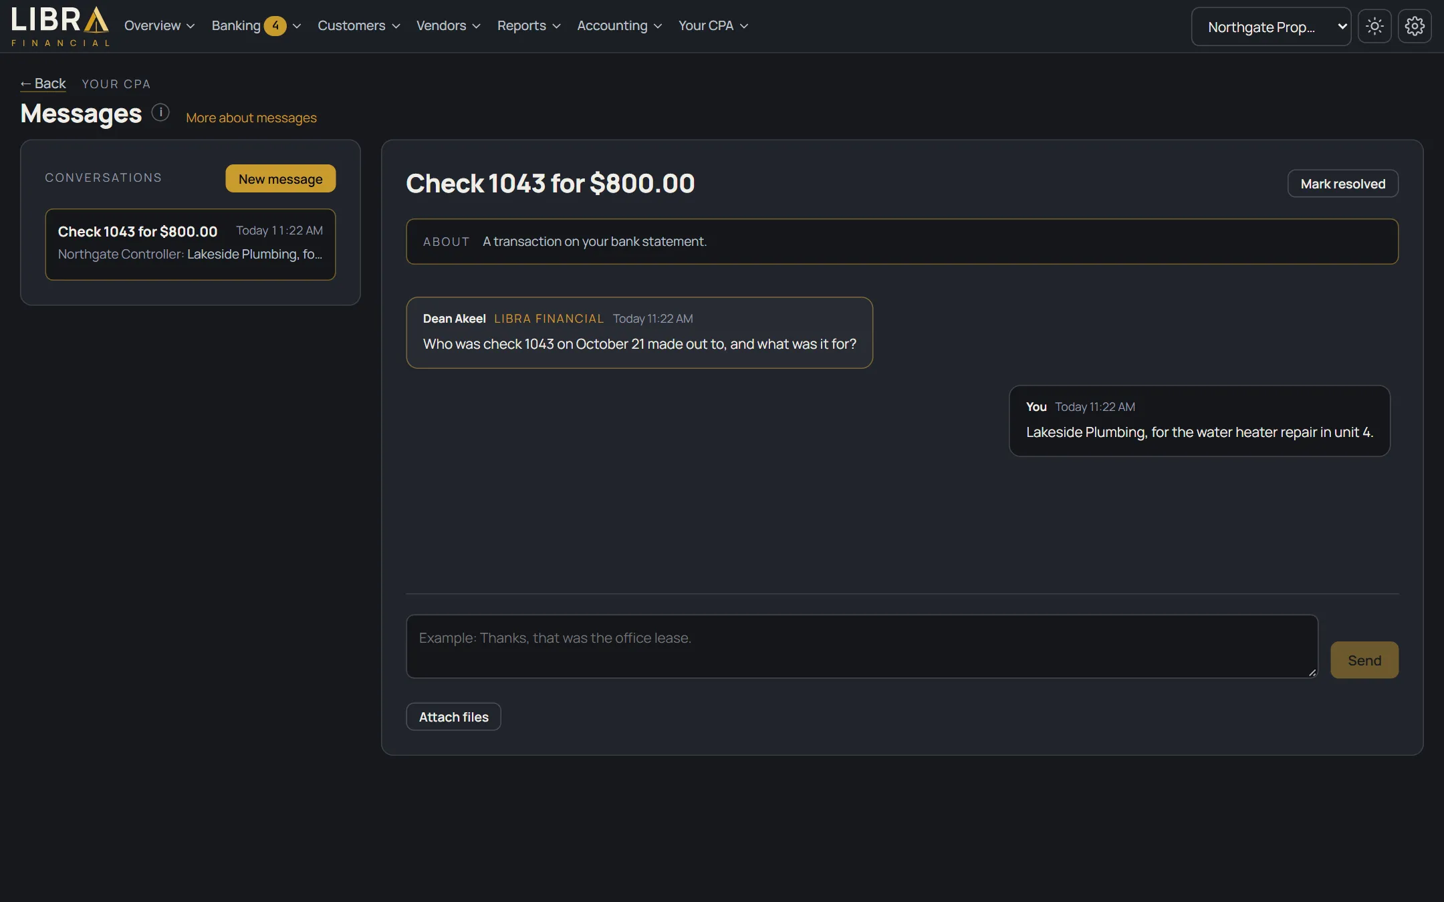Expand the Accounting dropdown
Screen dimensions: 1444x902
pyautogui.click(x=619, y=25)
